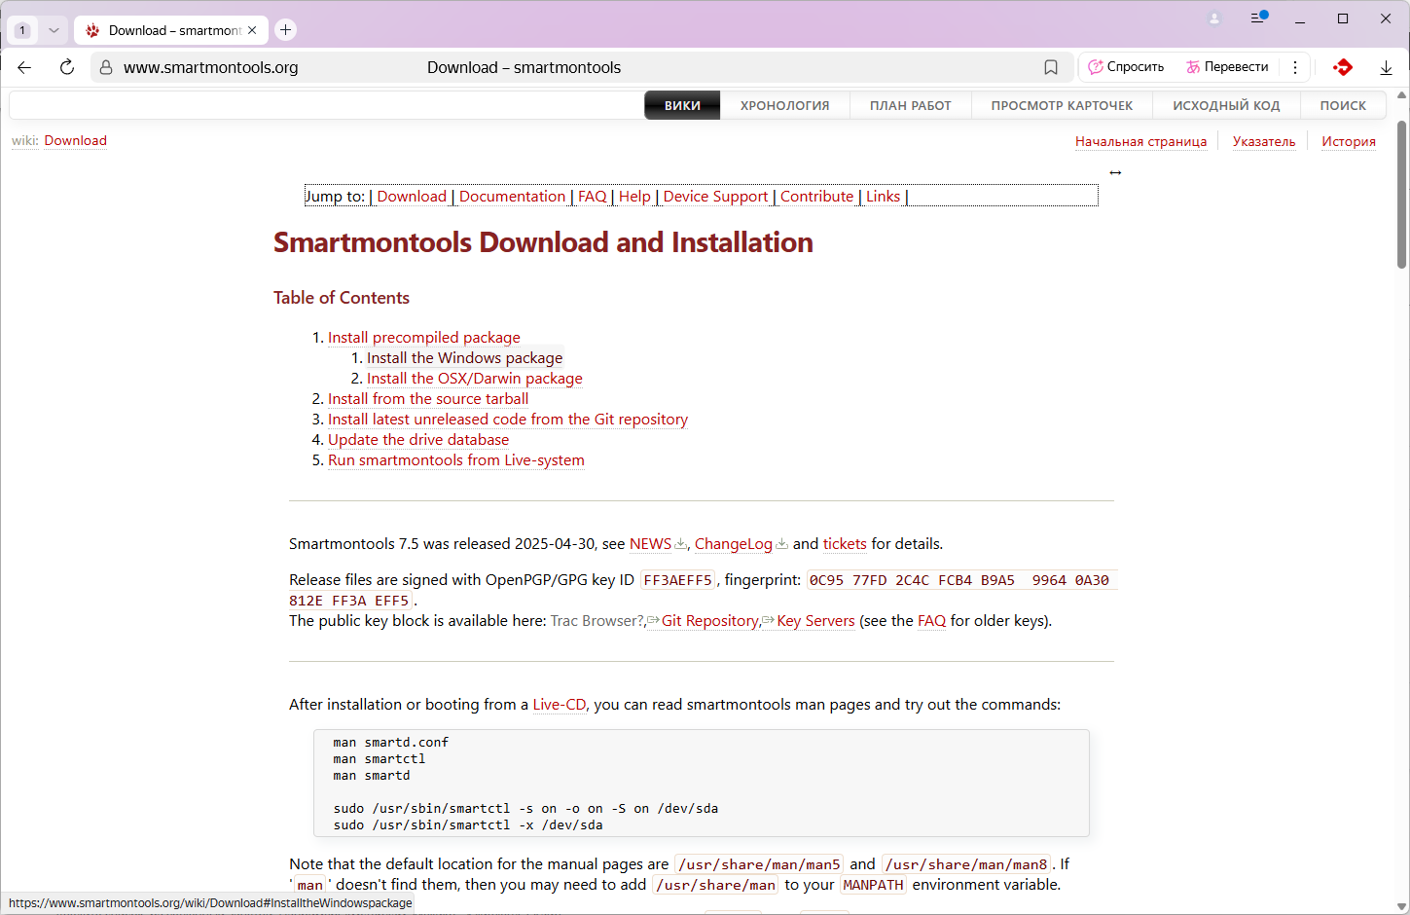The image size is (1410, 915).
Task: Click the Smartmontools Download and Installation heading
Action: (x=543, y=242)
